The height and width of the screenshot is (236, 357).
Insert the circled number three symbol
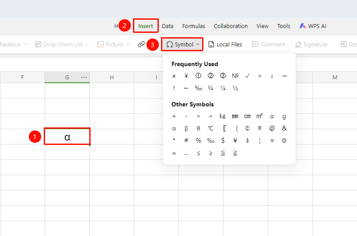tap(223, 76)
